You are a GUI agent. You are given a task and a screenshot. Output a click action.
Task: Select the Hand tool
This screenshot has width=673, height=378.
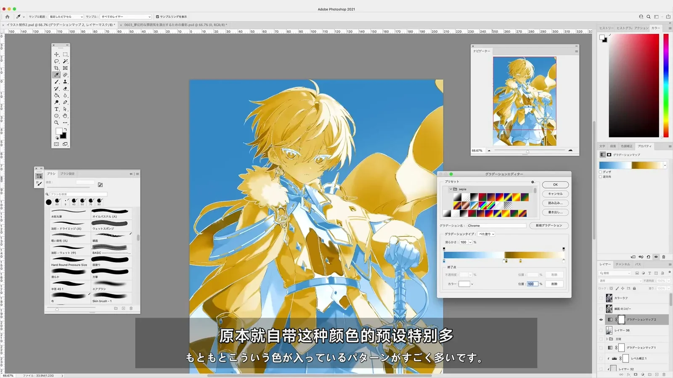point(65,116)
